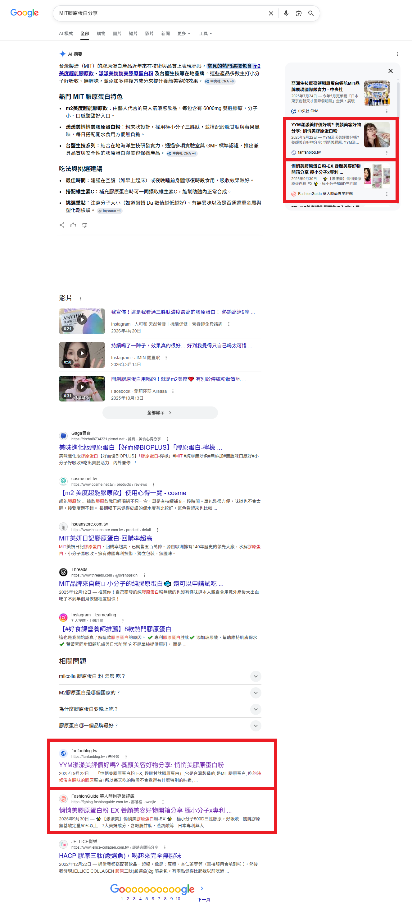Close the sources side panel
Viewport: 412px width, 909px height.
[391, 71]
